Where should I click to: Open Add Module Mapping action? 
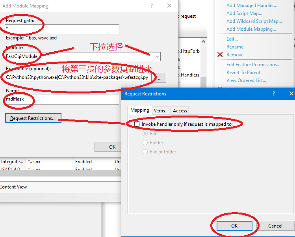click(x=251, y=29)
